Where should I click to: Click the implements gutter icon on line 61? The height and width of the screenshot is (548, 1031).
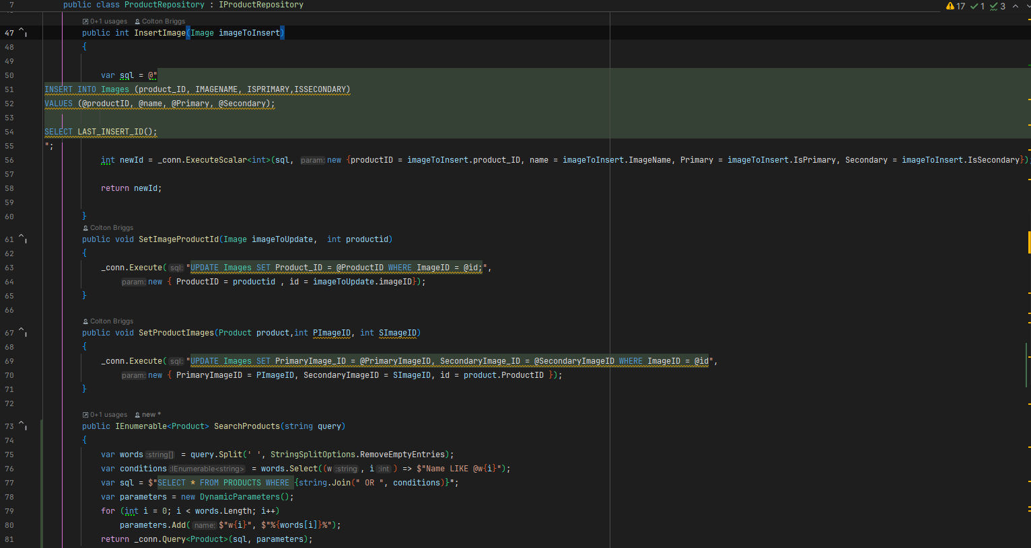tap(23, 239)
